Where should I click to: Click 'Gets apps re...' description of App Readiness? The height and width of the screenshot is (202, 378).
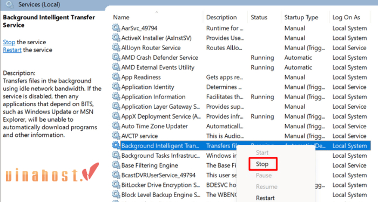pos(225,77)
